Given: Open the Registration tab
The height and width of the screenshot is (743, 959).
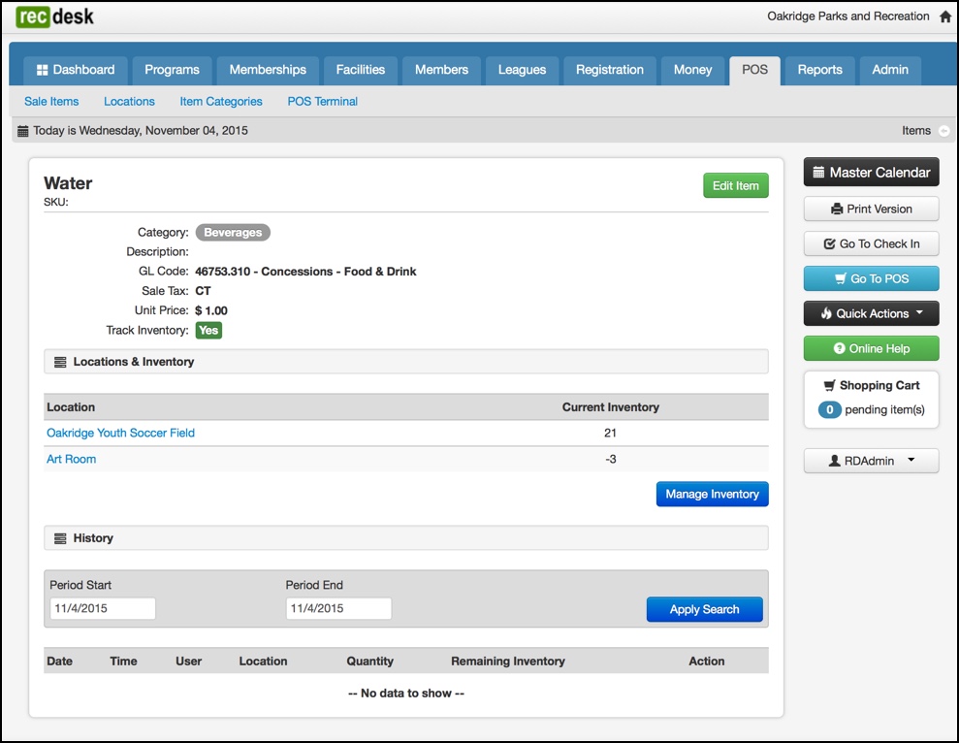Looking at the screenshot, I should [610, 70].
